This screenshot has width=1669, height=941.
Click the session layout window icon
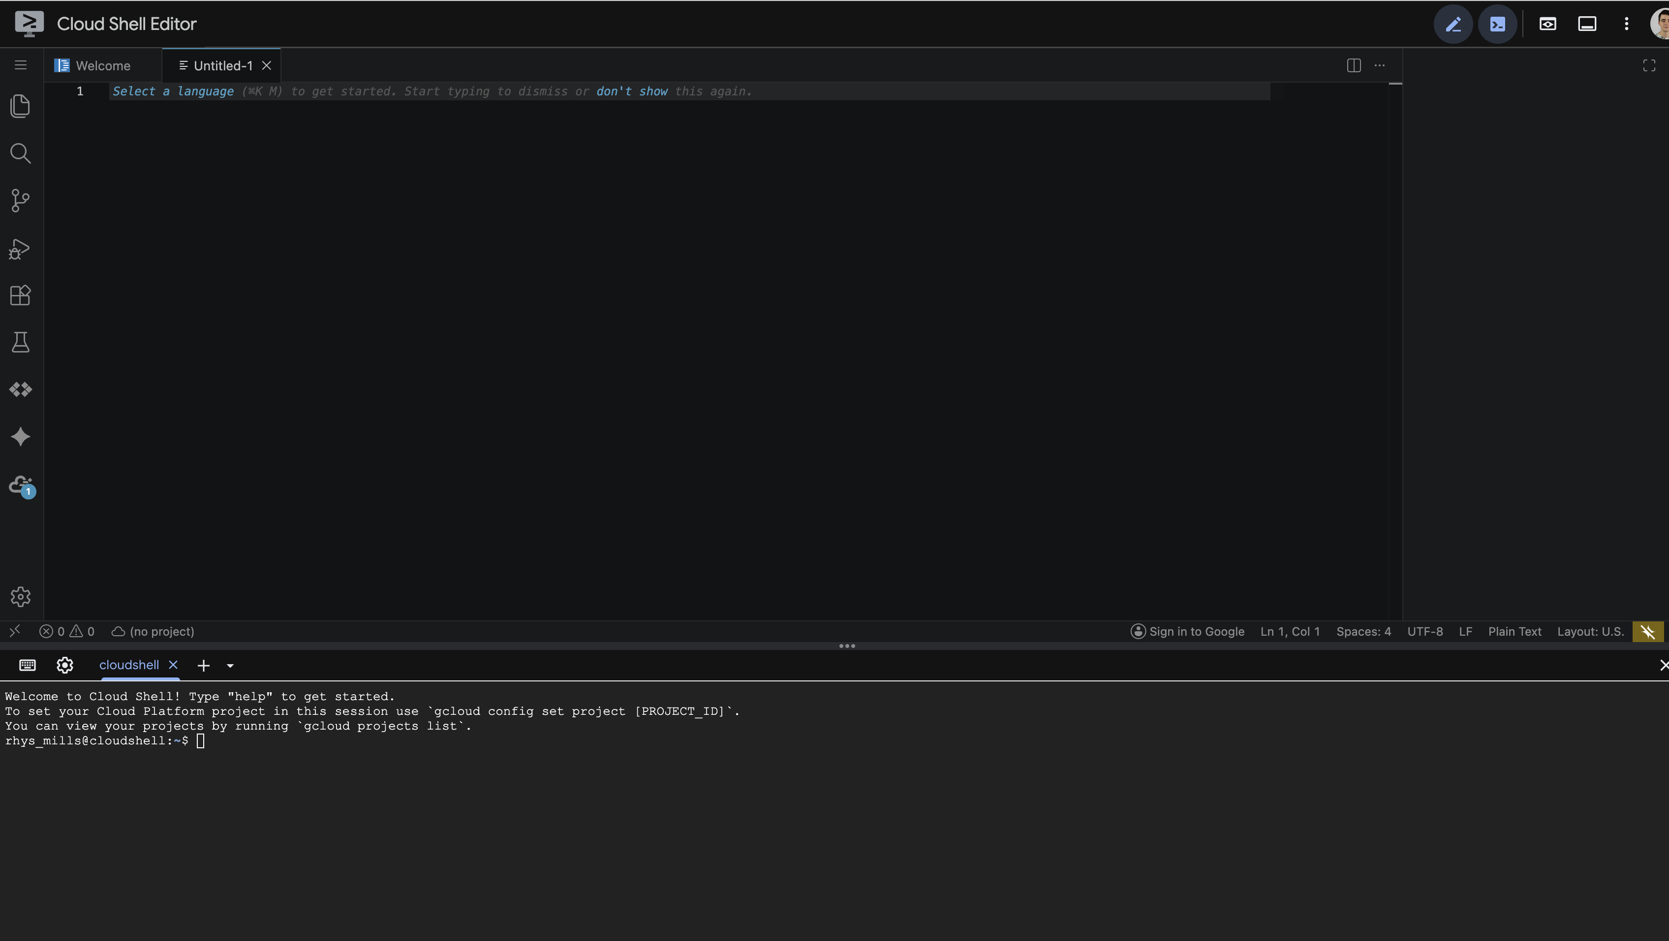click(x=1587, y=24)
